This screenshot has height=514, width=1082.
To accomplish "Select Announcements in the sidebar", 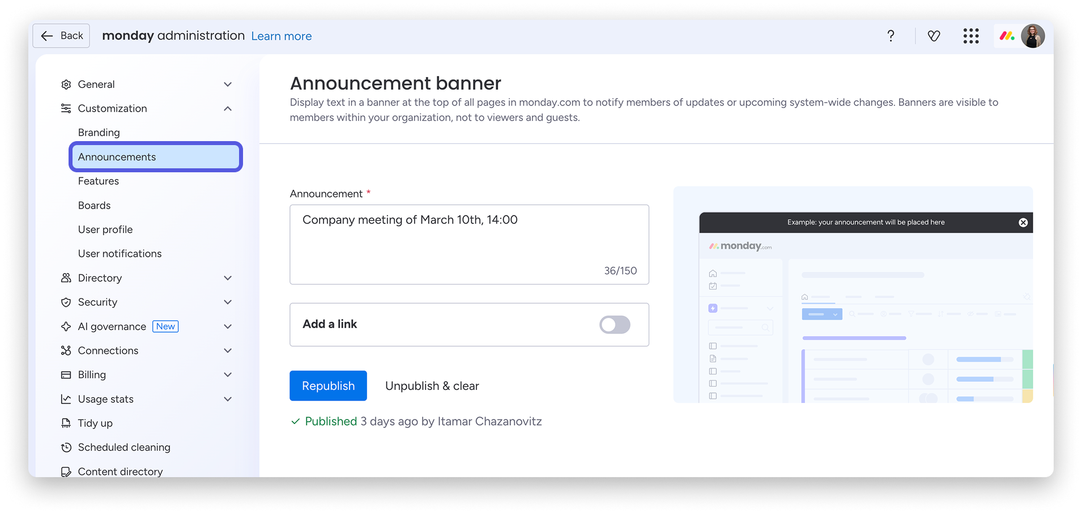I will point(156,157).
